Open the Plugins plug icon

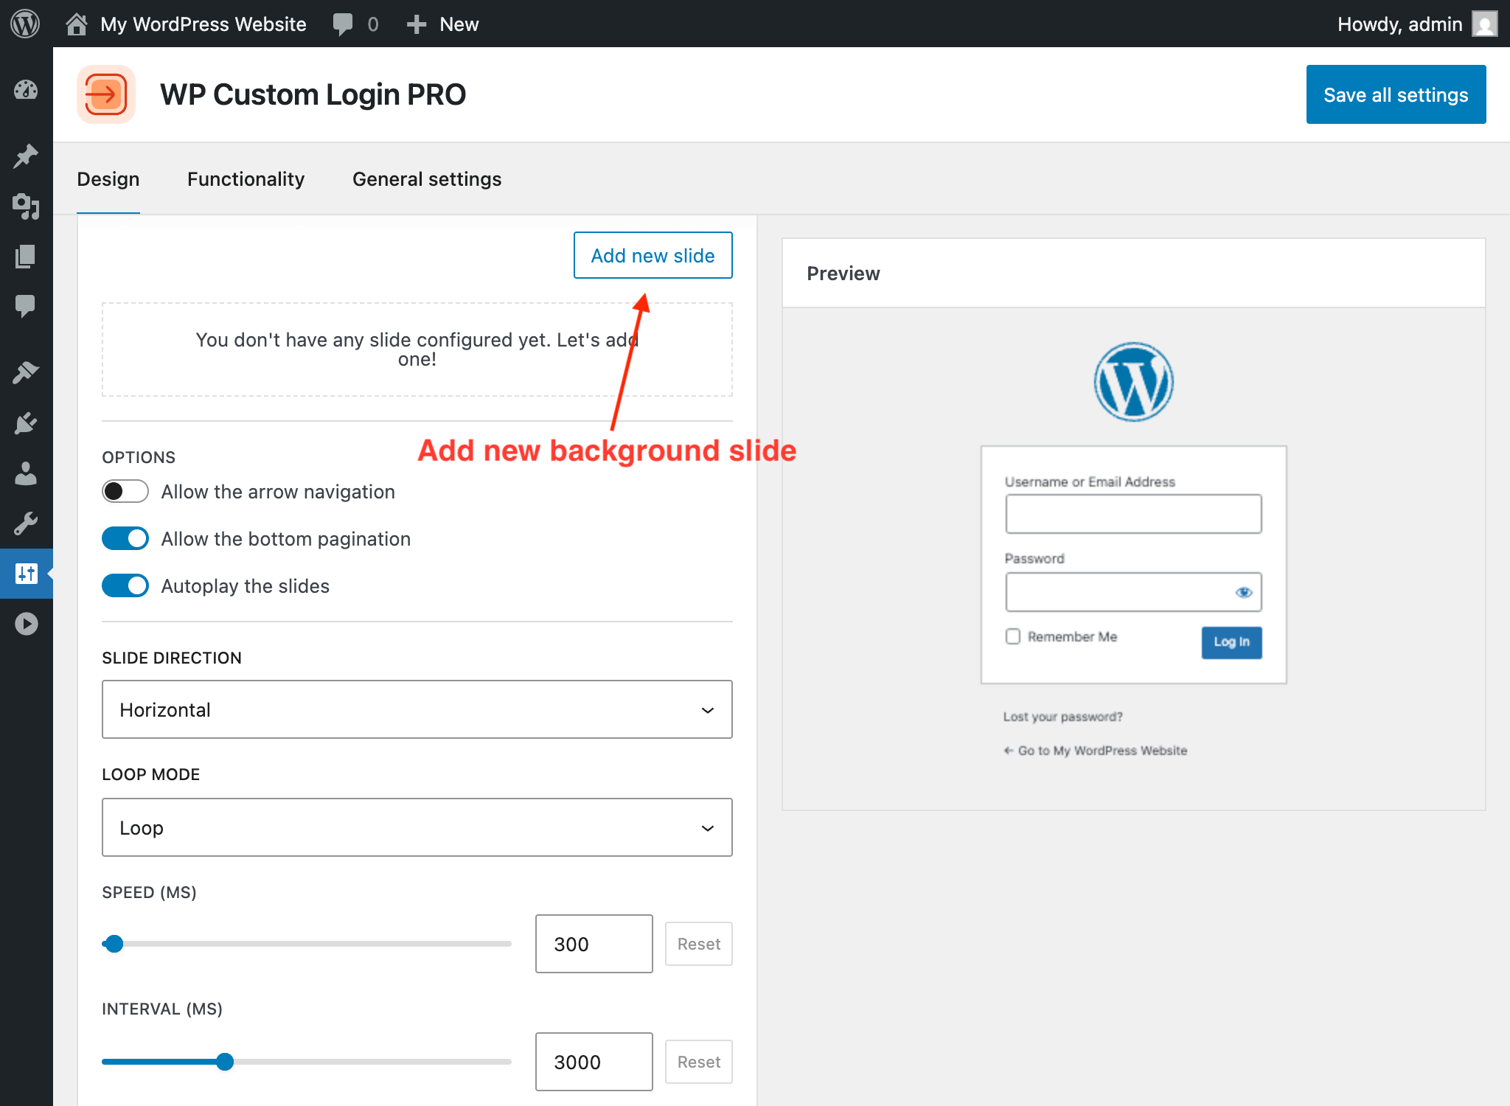point(26,423)
